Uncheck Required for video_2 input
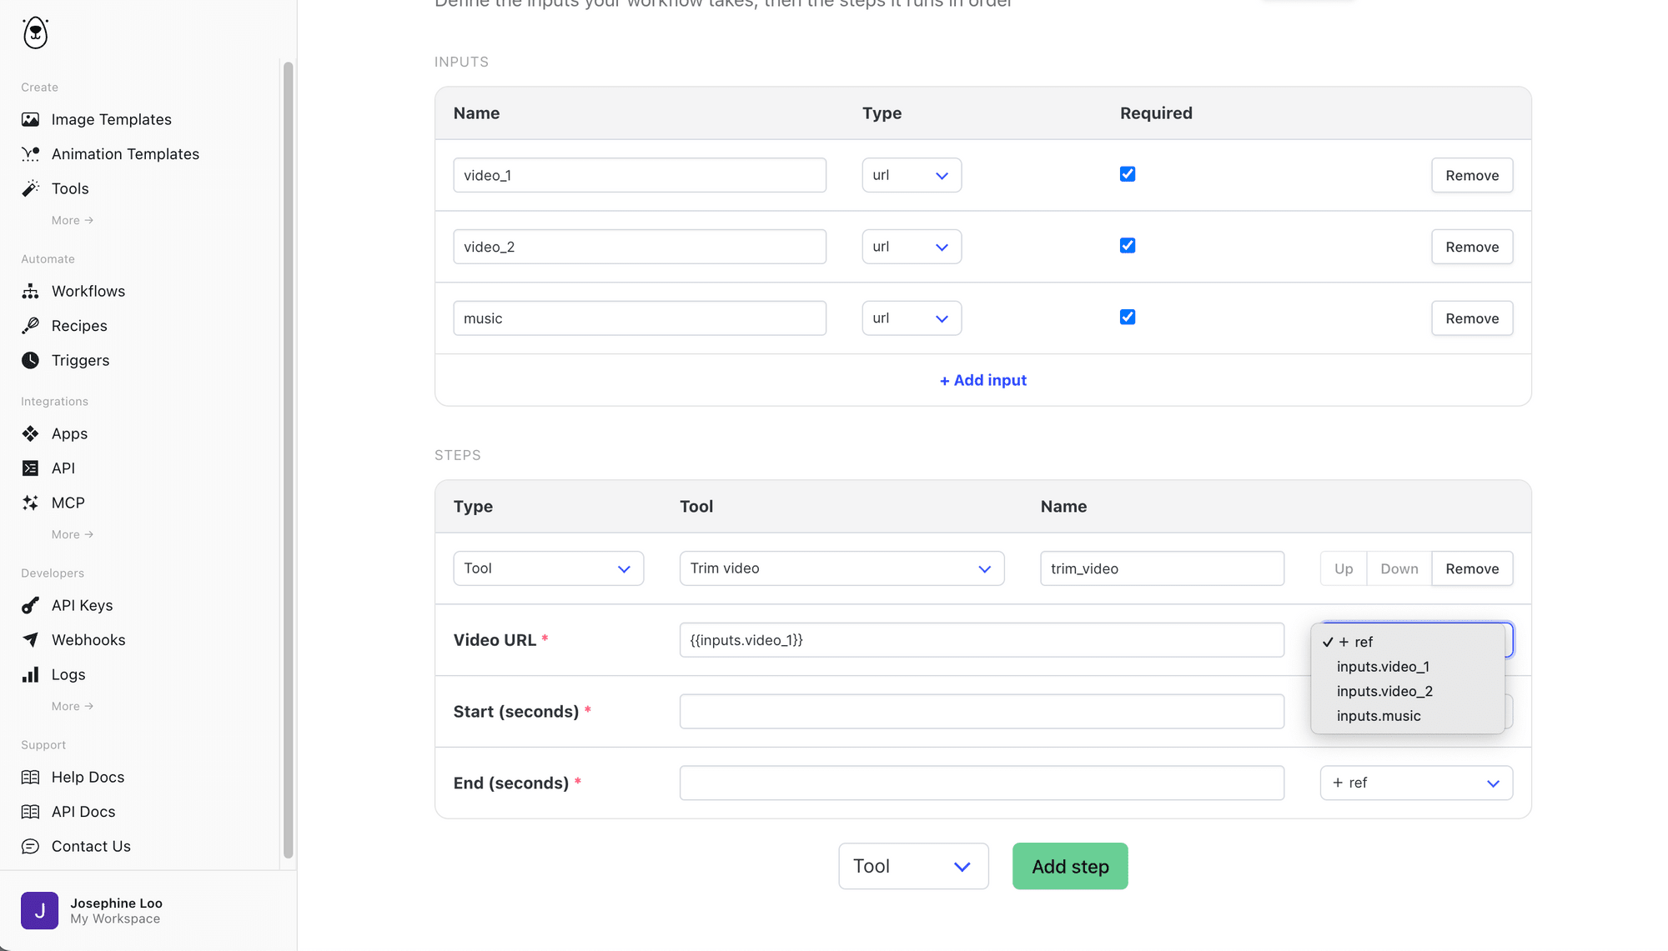The height and width of the screenshot is (951, 1668). click(1128, 246)
